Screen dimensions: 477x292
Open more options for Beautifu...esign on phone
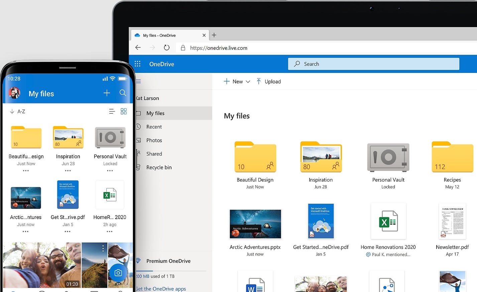coord(26,171)
